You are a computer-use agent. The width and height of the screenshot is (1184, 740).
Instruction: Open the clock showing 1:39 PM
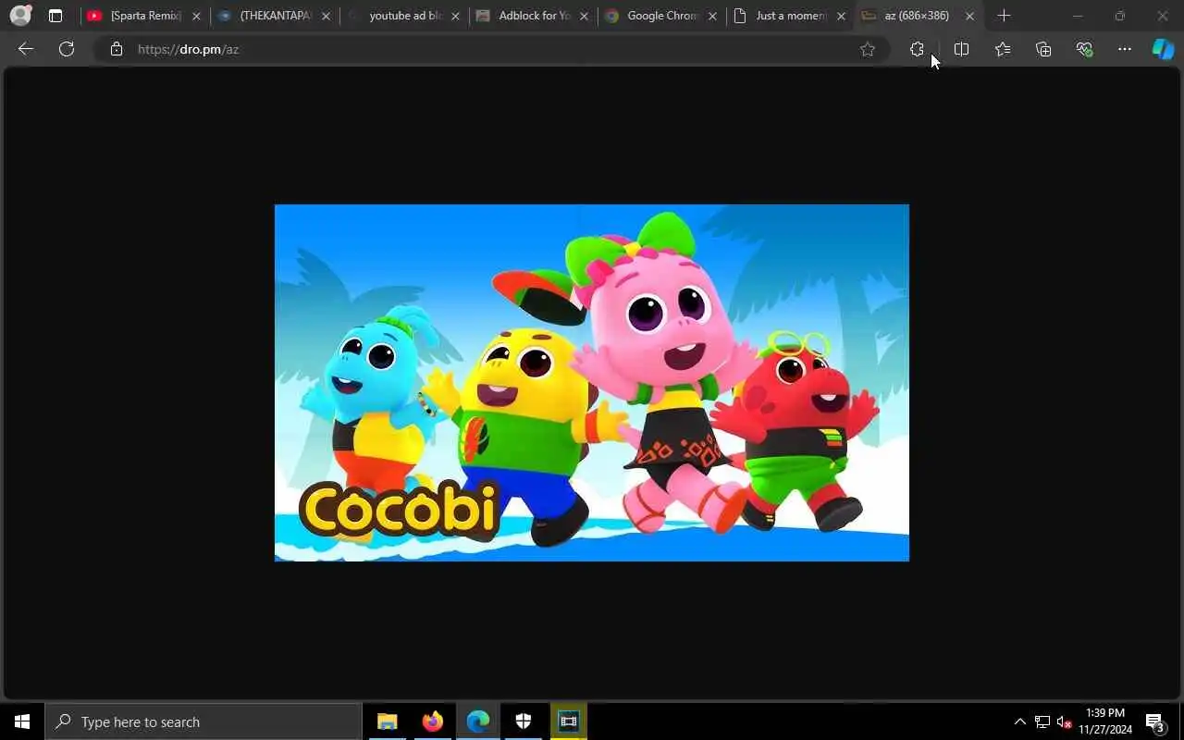pyautogui.click(x=1105, y=721)
